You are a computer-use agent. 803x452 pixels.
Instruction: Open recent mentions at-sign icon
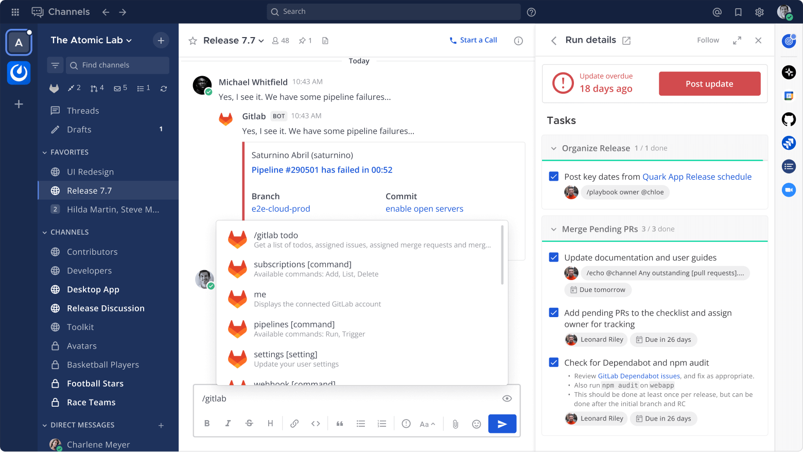tap(717, 12)
